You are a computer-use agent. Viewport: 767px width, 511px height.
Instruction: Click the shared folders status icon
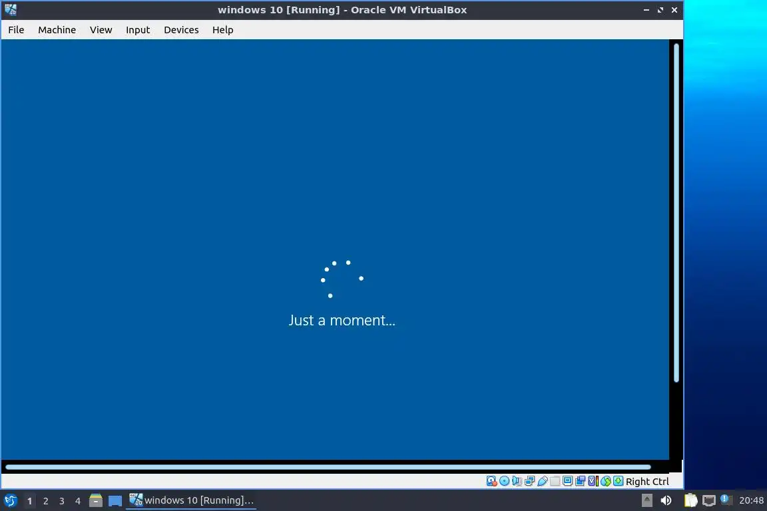(555, 481)
